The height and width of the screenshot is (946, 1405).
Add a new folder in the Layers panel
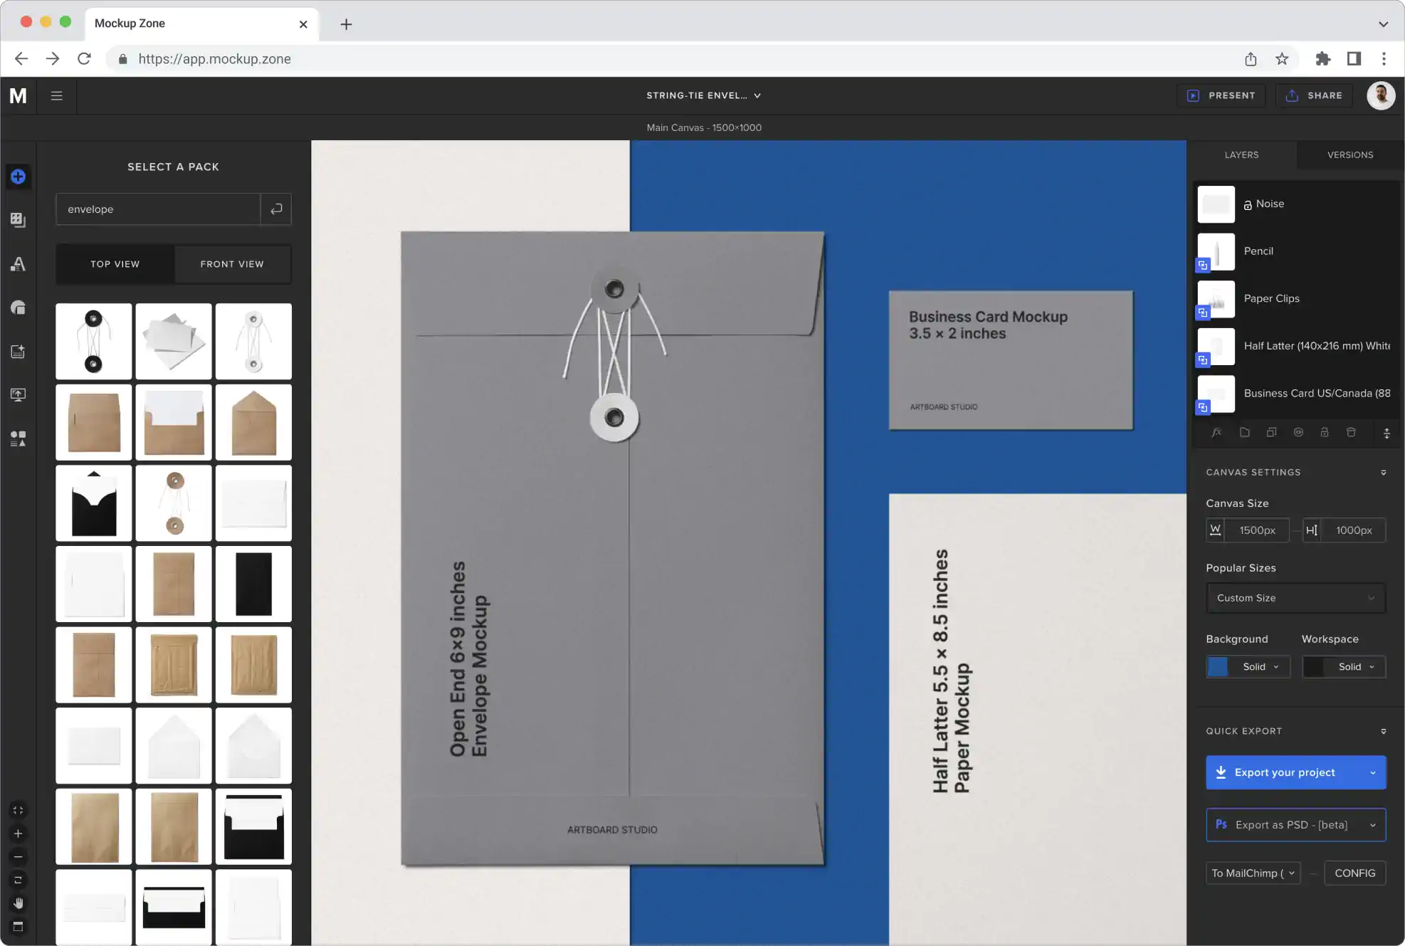coord(1245,432)
